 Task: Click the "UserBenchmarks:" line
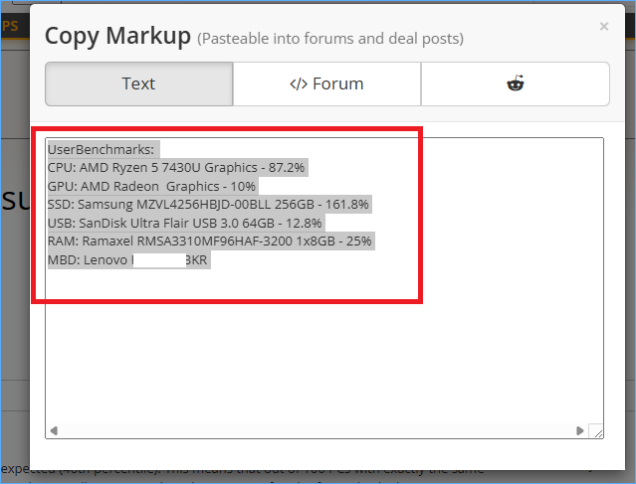click(101, 149)
